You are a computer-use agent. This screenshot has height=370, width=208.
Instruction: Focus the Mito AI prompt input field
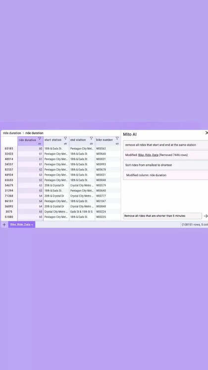[162, 215]
